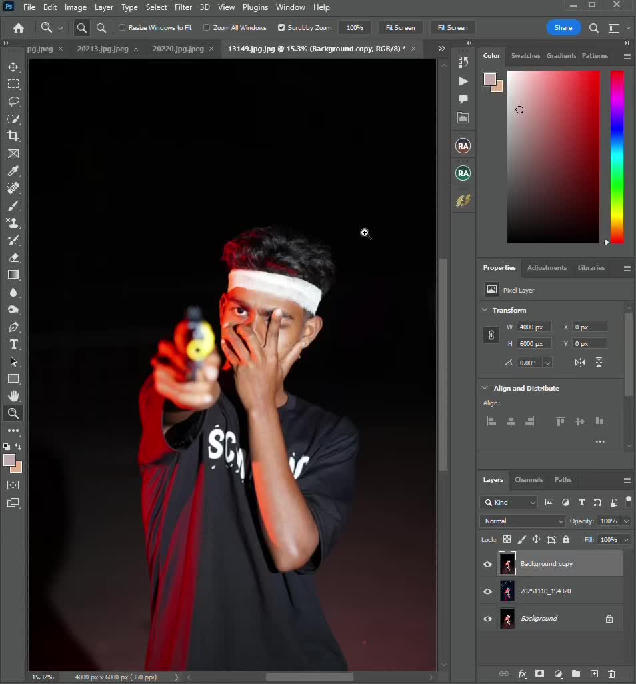The height and width of the screenshot is (684, 636).
Task: Switch to the Channels tab
Action: (528, 479)
